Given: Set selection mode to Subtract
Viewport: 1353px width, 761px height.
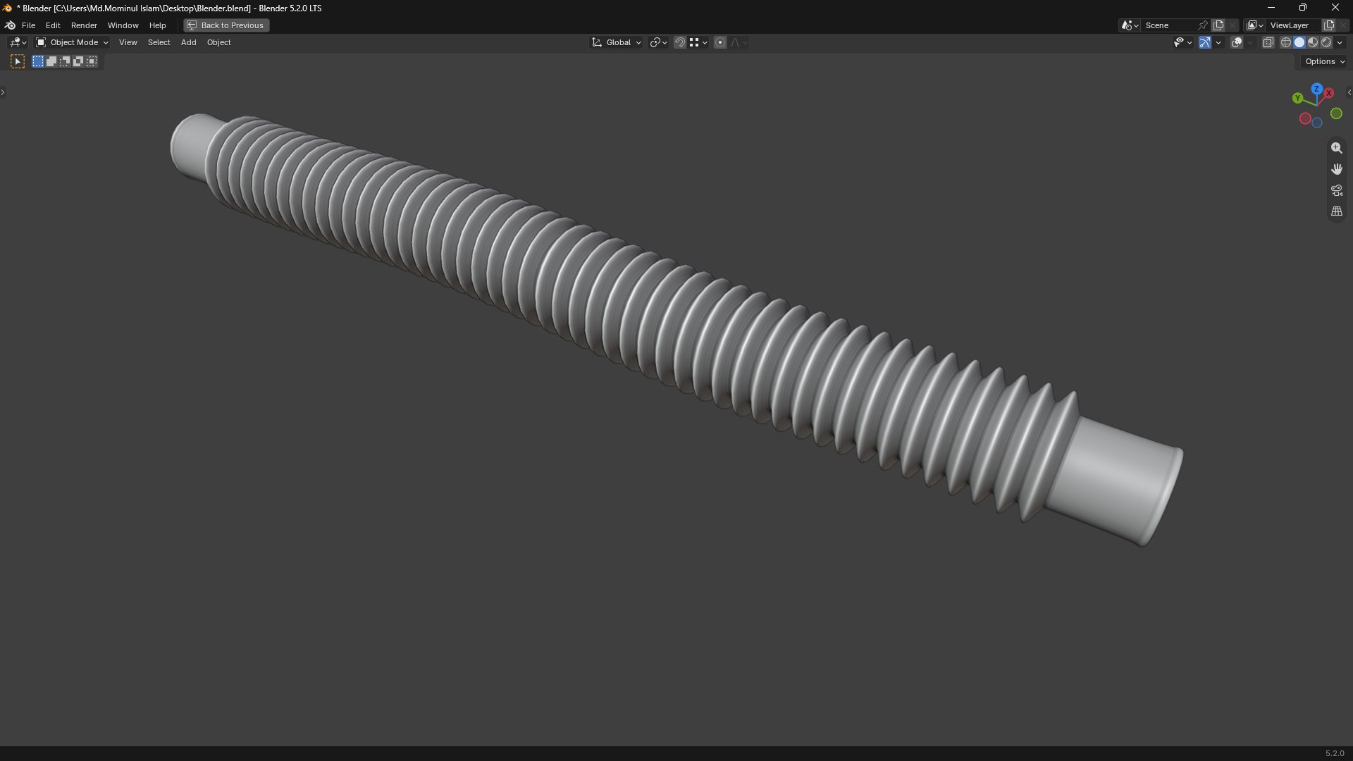Looking at the screenshot, I should 65,62.
